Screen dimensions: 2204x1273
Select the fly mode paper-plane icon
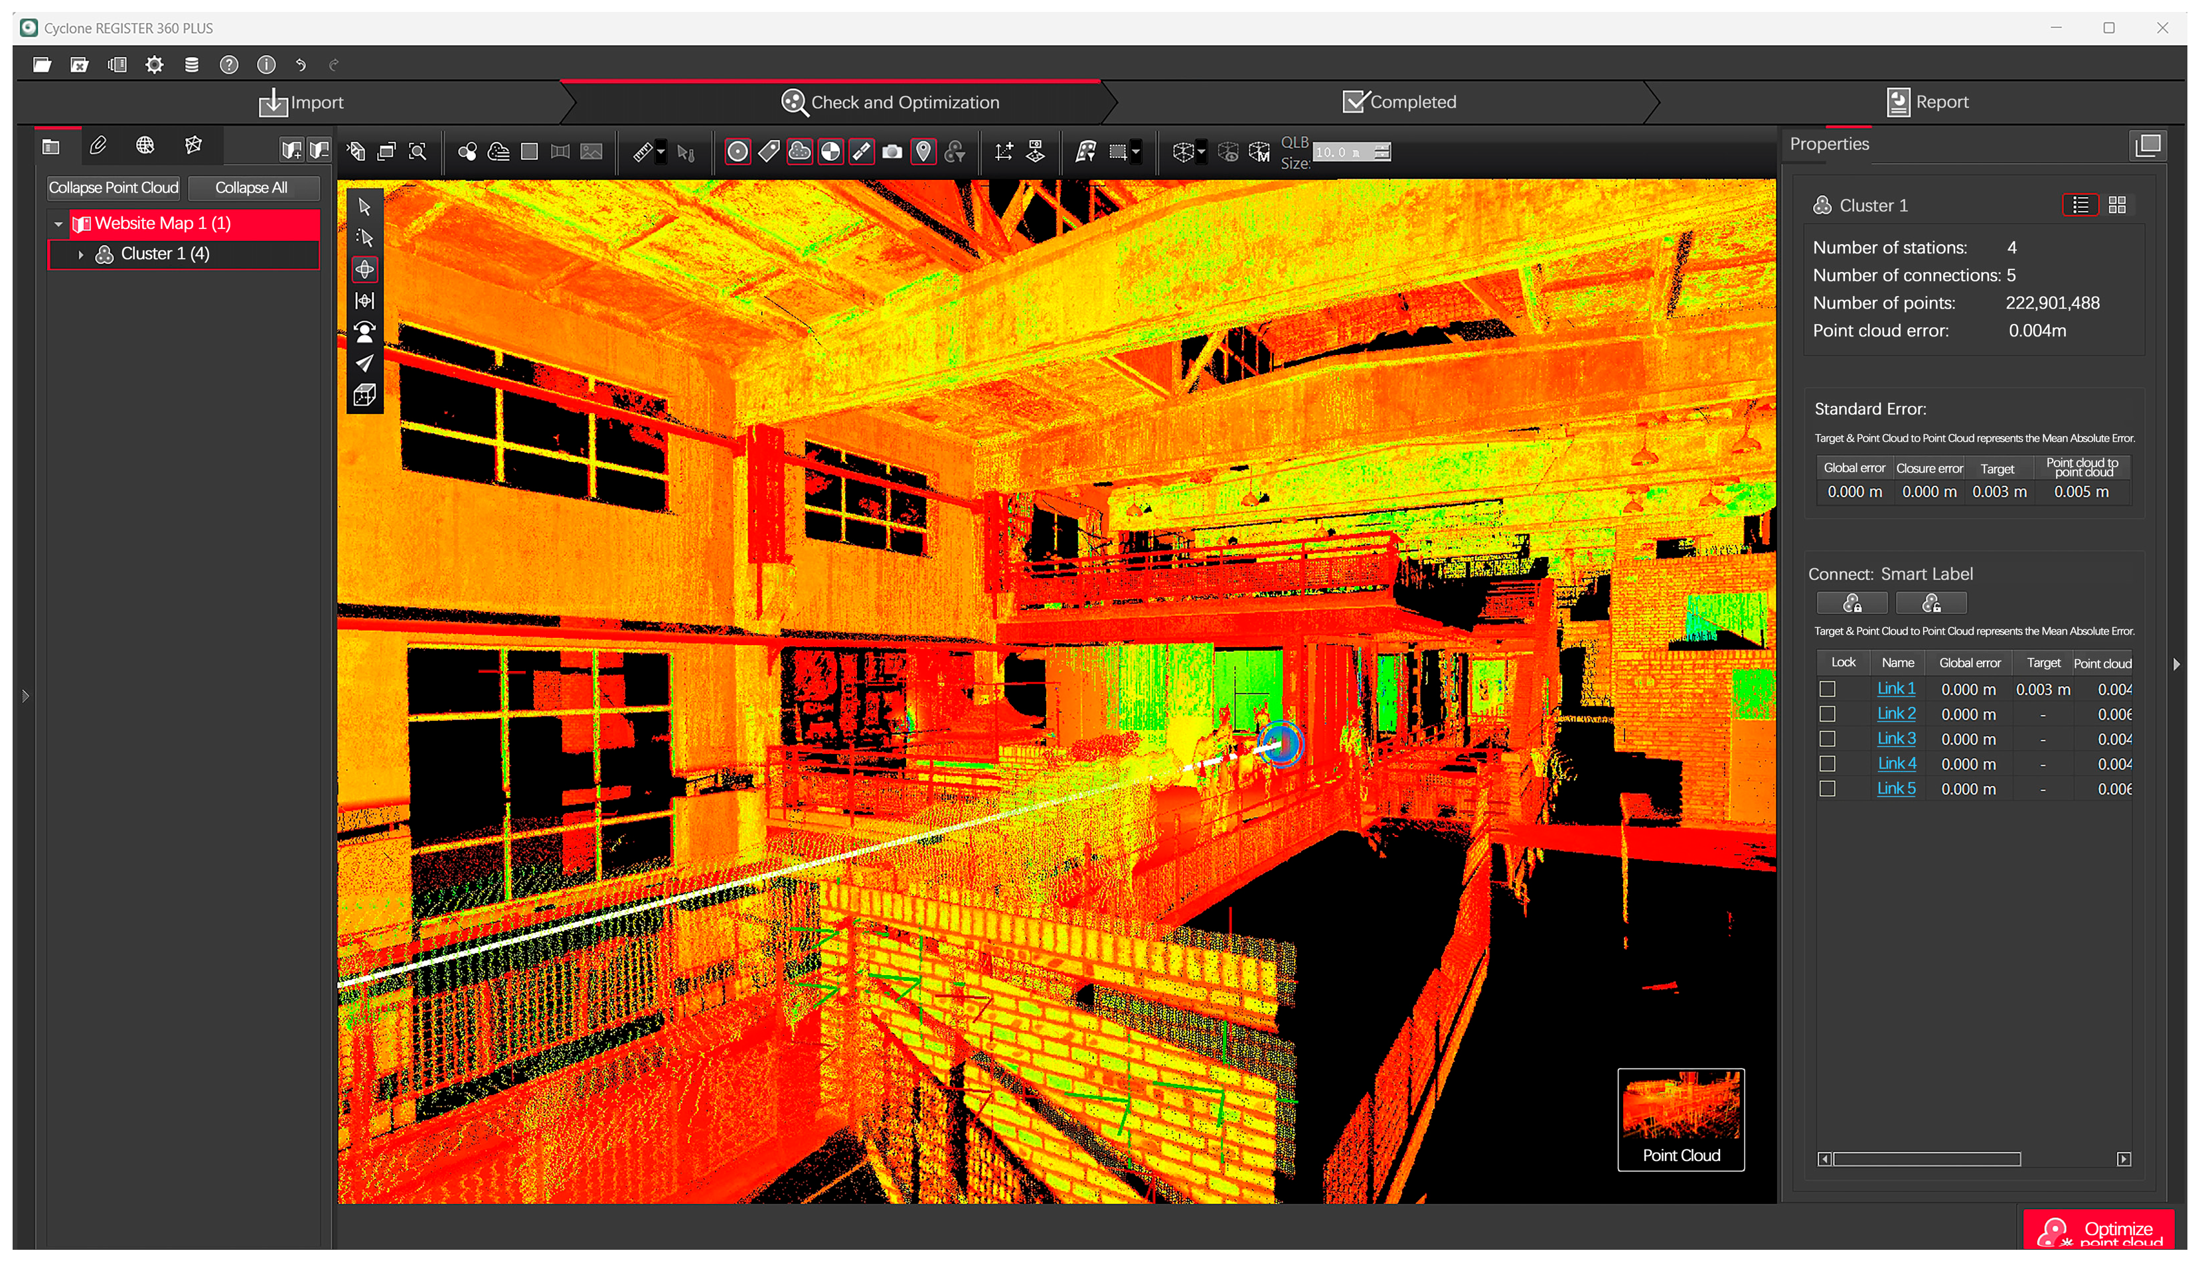click(x=364, y=363)
